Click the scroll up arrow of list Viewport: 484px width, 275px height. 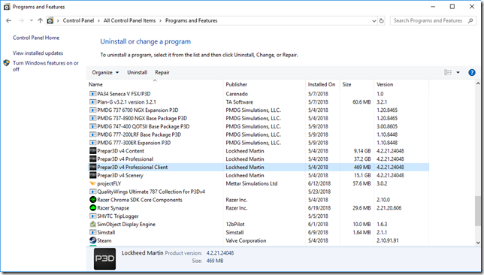(x=478, y=83)
